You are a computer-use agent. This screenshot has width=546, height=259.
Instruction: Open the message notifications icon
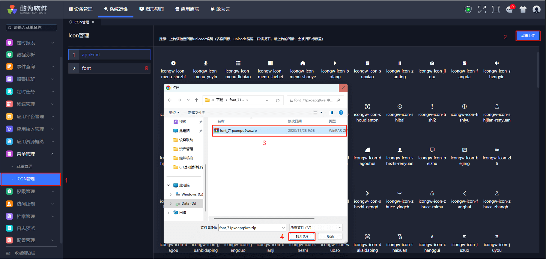click(x=509, y=10)
